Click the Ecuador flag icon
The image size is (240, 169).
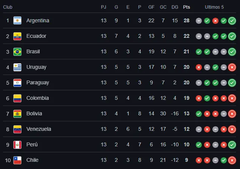17,36
